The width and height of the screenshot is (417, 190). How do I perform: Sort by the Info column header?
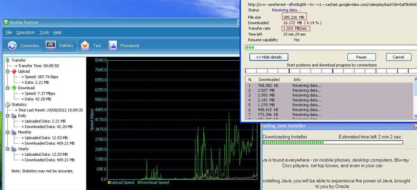[x=351, y=79]
